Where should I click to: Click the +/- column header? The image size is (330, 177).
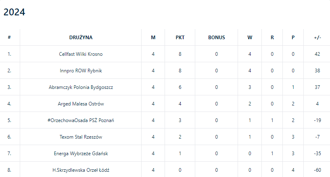(317, 38)
